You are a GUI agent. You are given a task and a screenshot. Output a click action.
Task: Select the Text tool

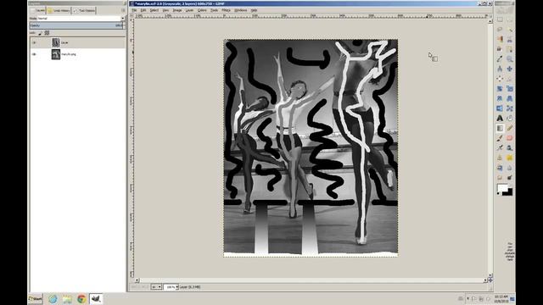[500, 118]
